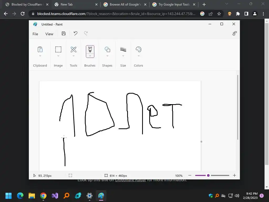Expand the Shapes dropdown chevron
Screen dimensions: 269x202
click(107, 56)
